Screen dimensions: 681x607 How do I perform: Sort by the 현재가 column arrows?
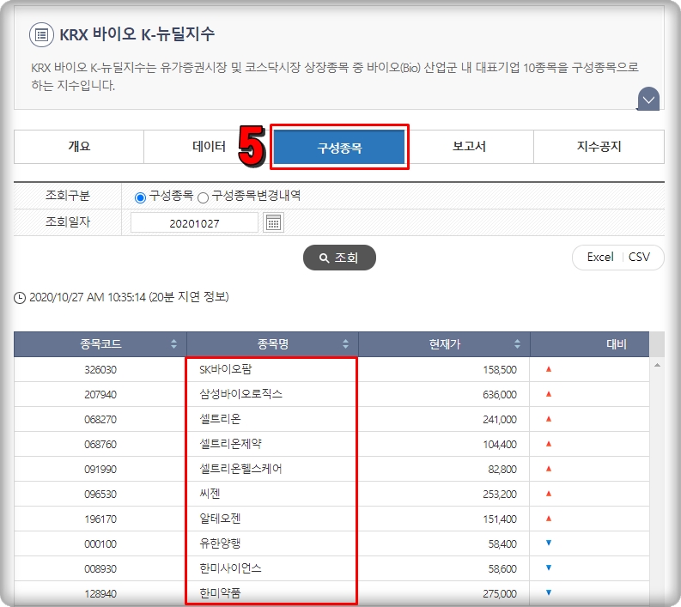(x=517, y=344)
